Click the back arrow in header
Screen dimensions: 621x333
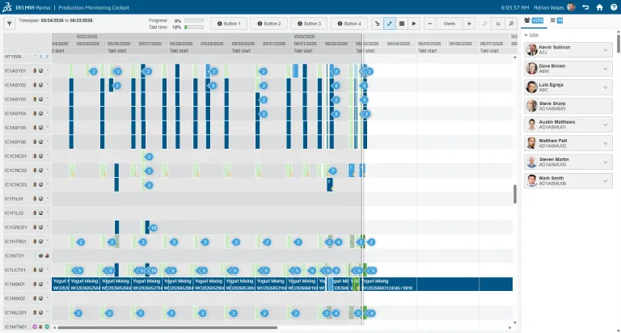pyautogui.click(x=585, y=7)
